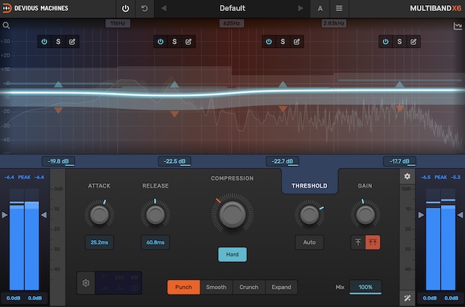The image size is (465, 307).
Task: Click the Hard knee dropdown button
Action: point(232,255)
